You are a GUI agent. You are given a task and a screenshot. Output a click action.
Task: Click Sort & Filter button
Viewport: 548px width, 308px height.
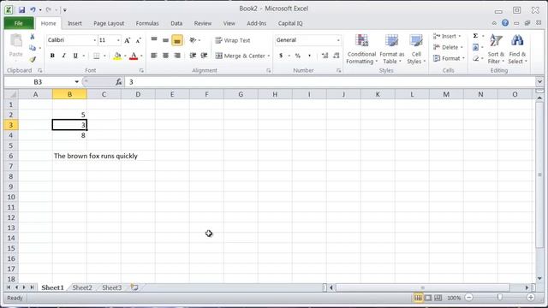point(496,49)
